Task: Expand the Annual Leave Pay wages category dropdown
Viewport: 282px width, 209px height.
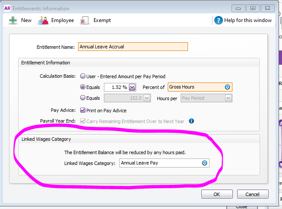Action: [205, 163]
